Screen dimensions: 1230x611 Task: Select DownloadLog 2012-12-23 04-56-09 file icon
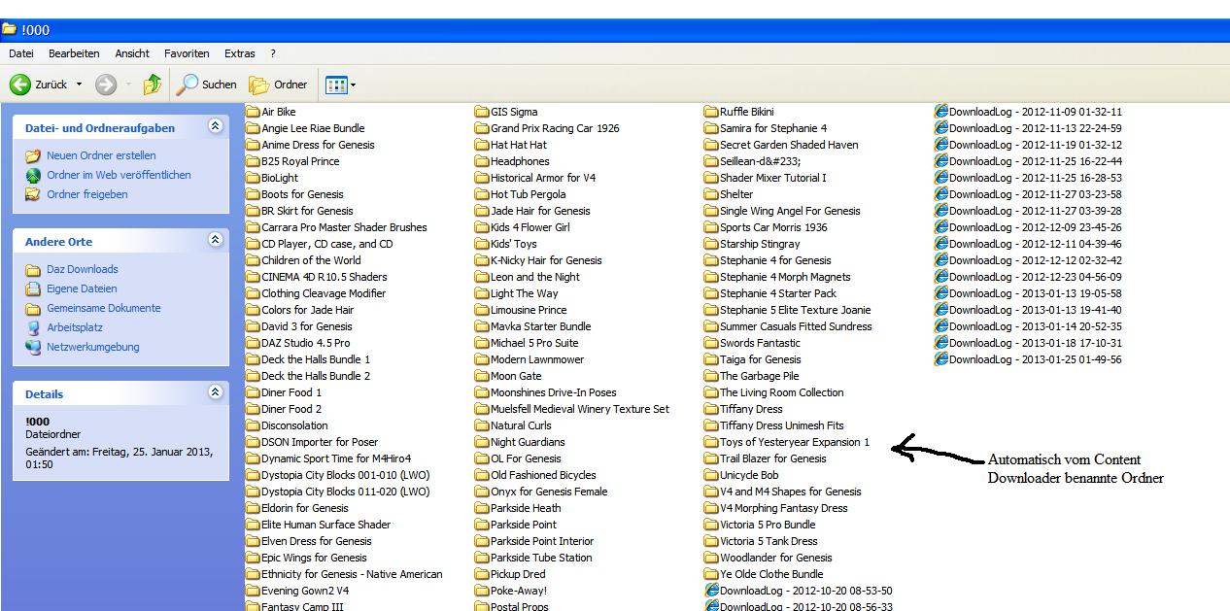[x=940, y=277]
